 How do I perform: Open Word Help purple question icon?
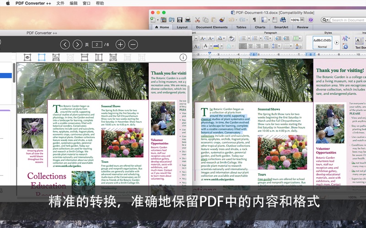[311, 20]
